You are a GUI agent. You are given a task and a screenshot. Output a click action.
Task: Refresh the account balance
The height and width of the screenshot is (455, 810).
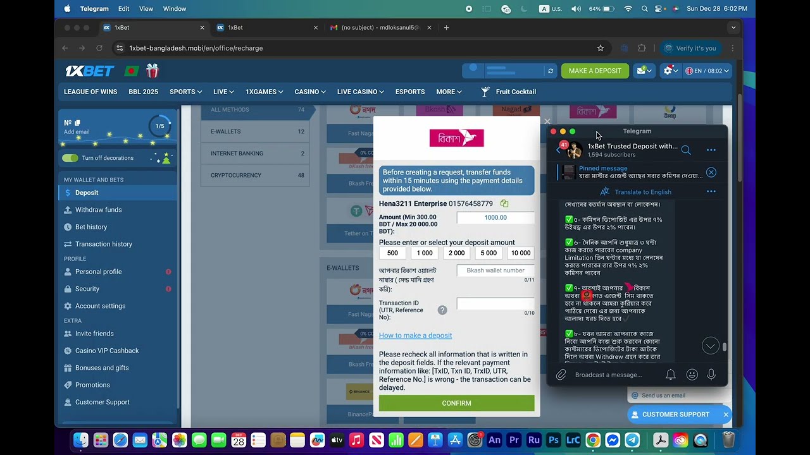click(x=551, y=71)
